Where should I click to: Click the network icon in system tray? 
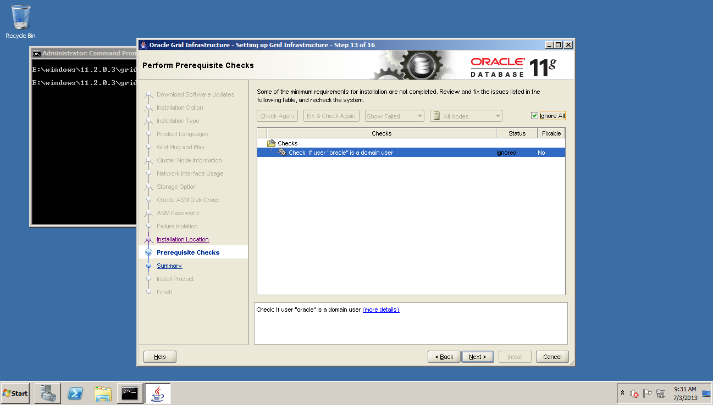click(x=661, y=393)
